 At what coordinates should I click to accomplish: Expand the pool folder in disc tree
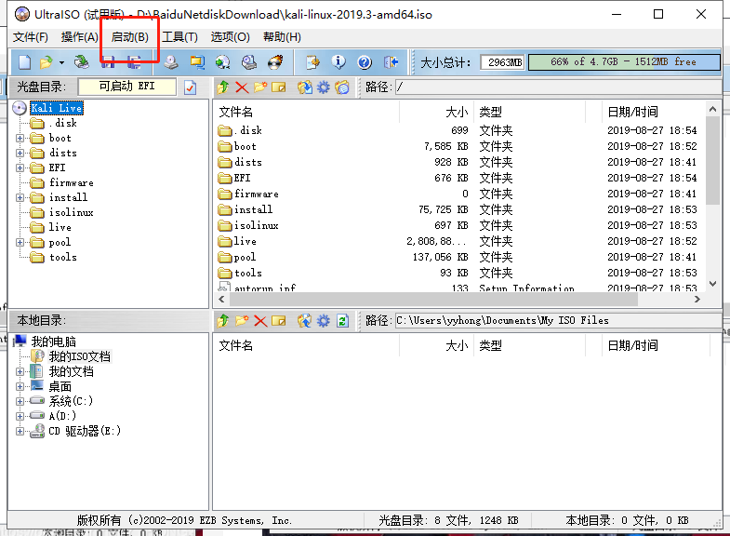[x=20, y=242]
